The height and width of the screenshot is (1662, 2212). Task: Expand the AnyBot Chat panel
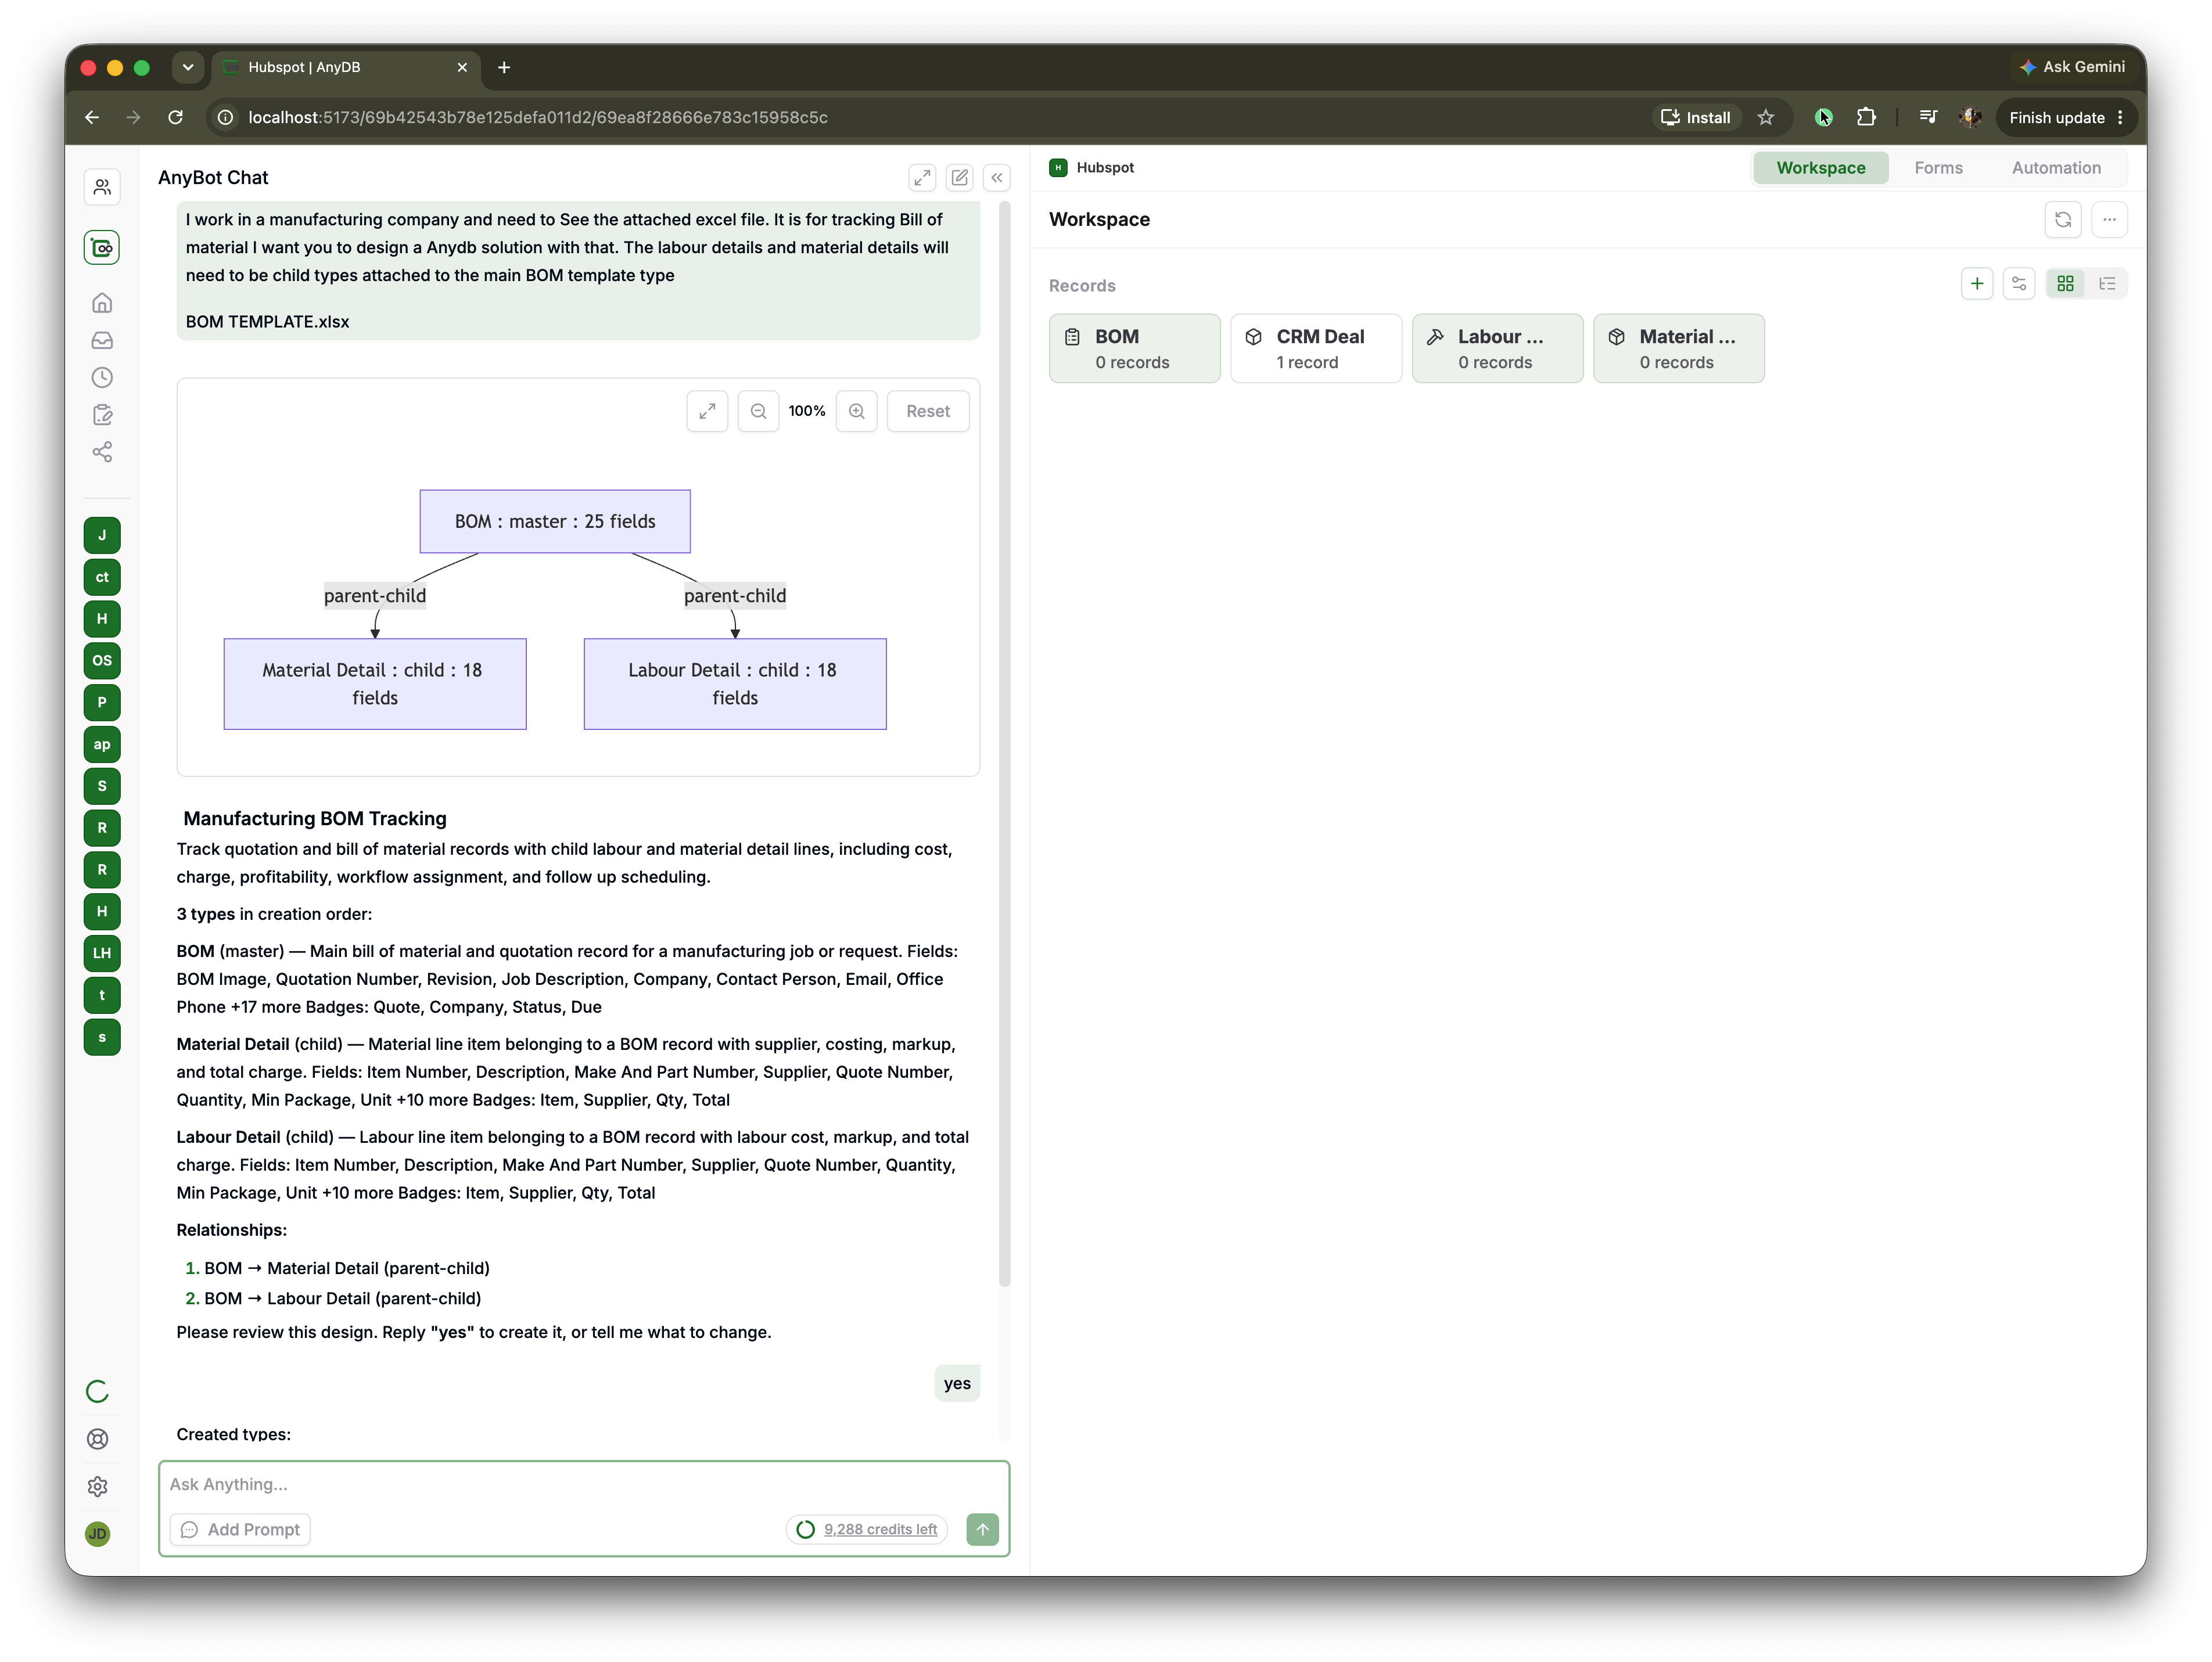(922, 178)
